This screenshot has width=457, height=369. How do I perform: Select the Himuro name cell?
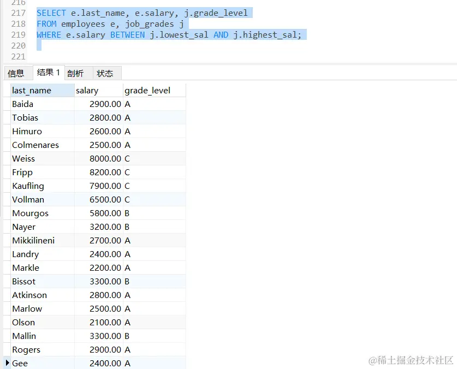pyautogui.click(x=42, y=132)
